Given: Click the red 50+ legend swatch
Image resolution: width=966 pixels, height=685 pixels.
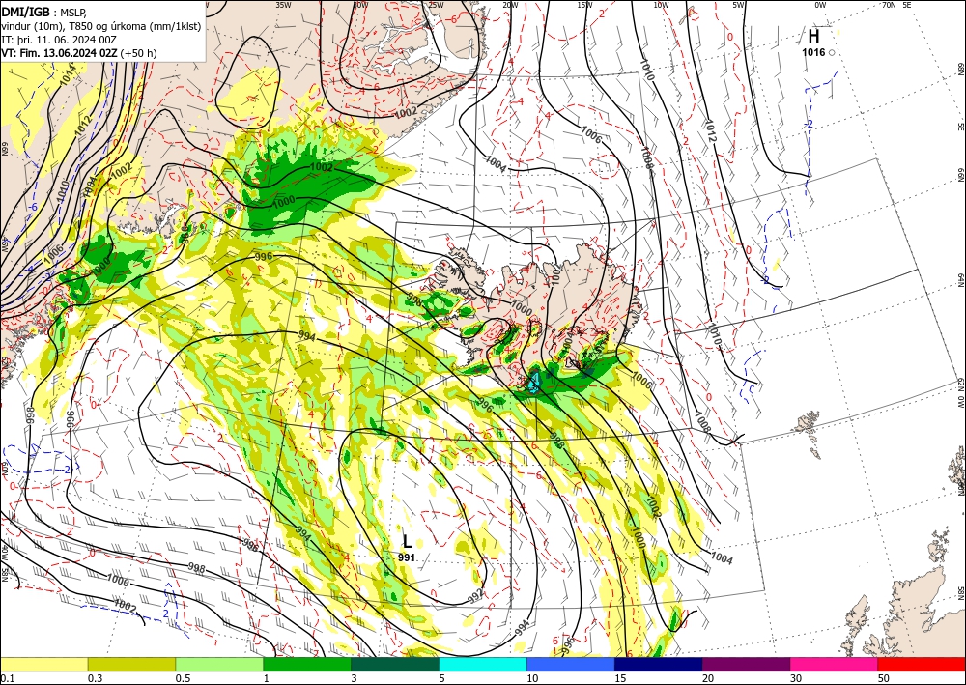Looking at the screenshot, I should (922, 664).
